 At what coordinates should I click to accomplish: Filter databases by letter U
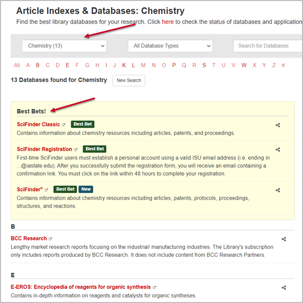pos(224,65)
